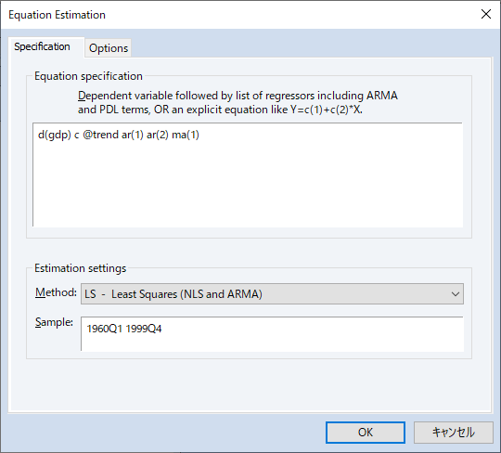The width and height of the screenshot is (501, 453).
Task: Click the 'Equation specification' group label
Action: (88, 76)
